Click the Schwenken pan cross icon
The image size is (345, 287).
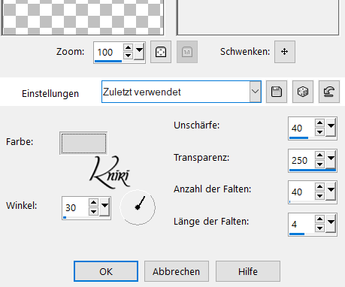pos(285,52)
